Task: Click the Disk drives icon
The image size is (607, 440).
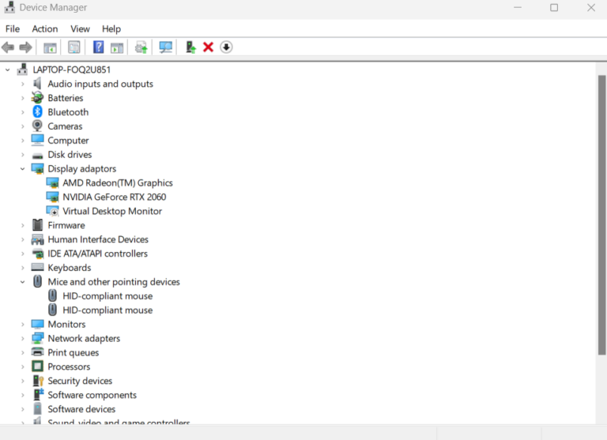Action: (38, 156)
